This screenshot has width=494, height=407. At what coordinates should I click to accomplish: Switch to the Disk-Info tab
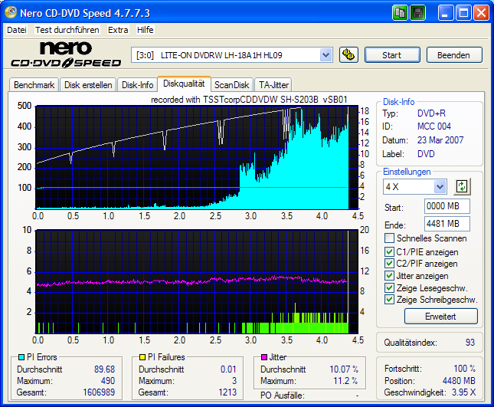[x=137, y=85]
